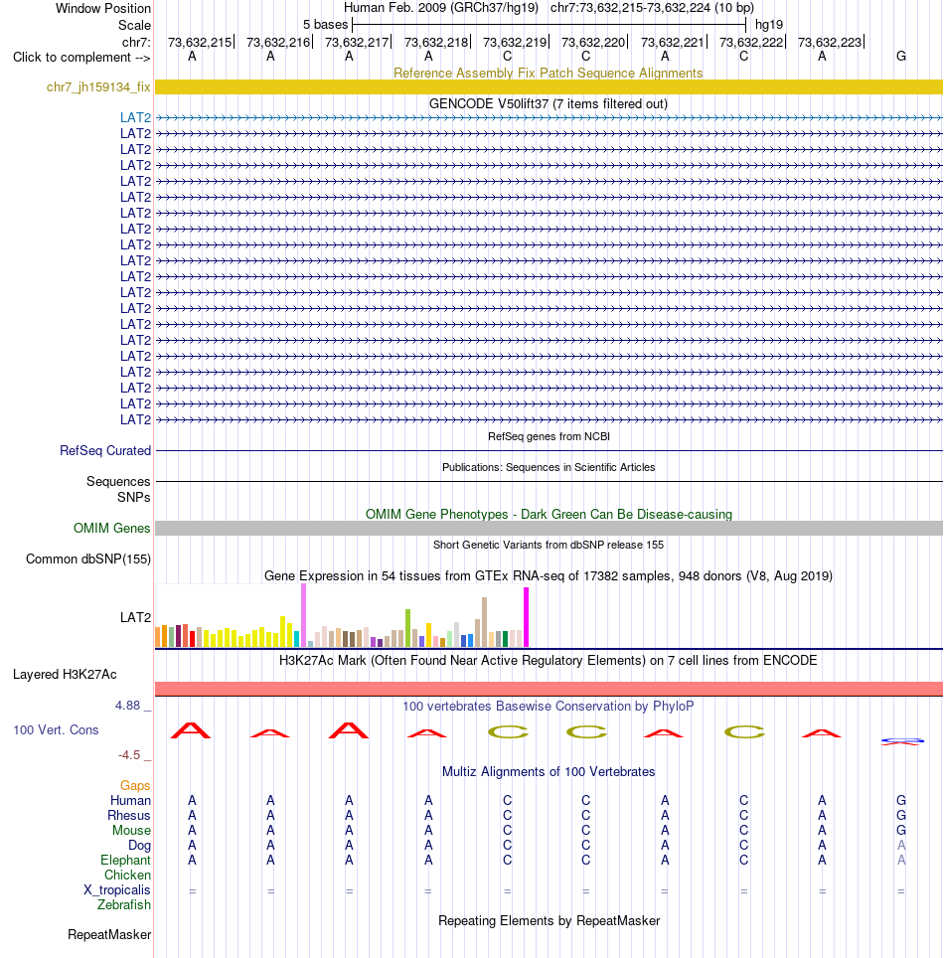
Task: Click coordinate label 73,632,222
Action: point(751,42)
